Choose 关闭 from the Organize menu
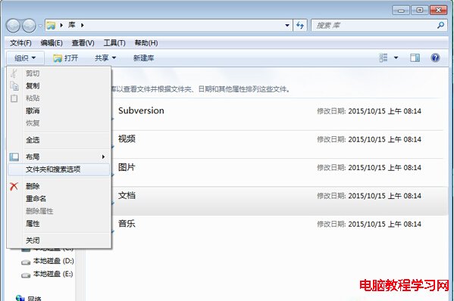The height and width of the screenshot is (301, 454). coord(59,240)
